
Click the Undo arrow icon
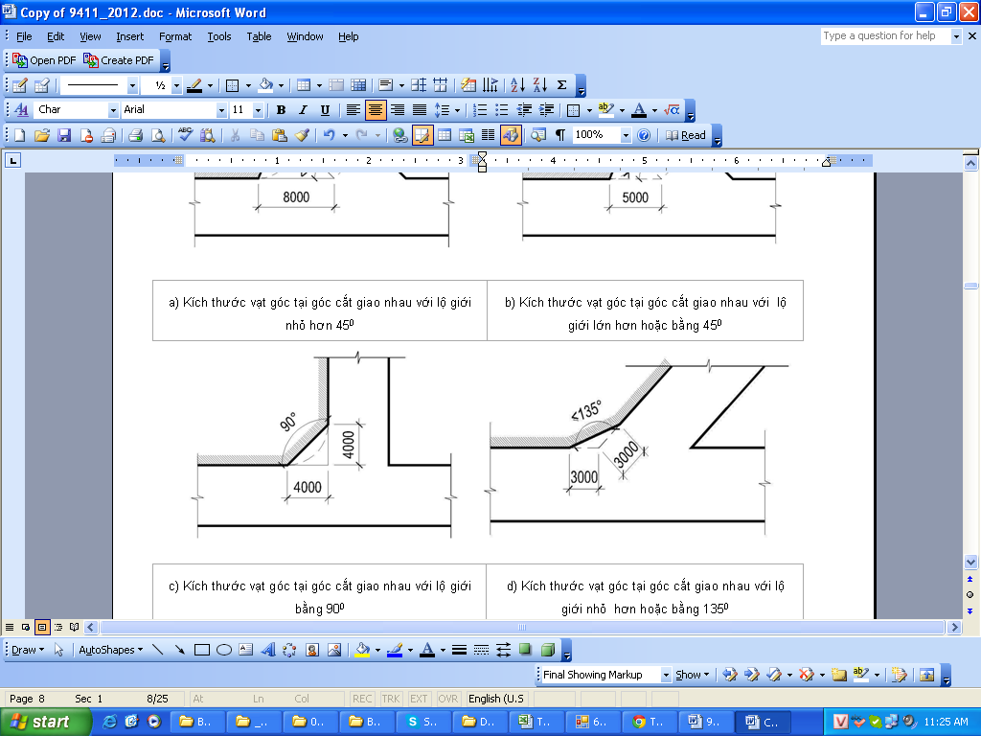(x=330, y=135)
